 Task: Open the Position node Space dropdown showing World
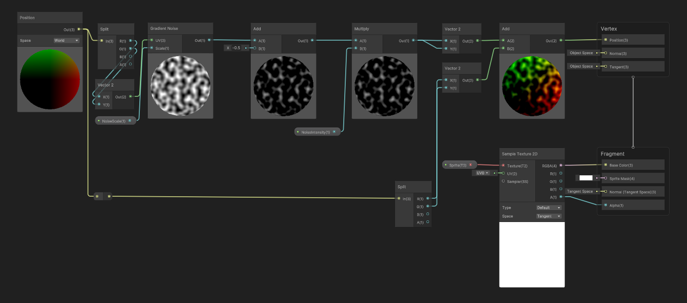67,41
